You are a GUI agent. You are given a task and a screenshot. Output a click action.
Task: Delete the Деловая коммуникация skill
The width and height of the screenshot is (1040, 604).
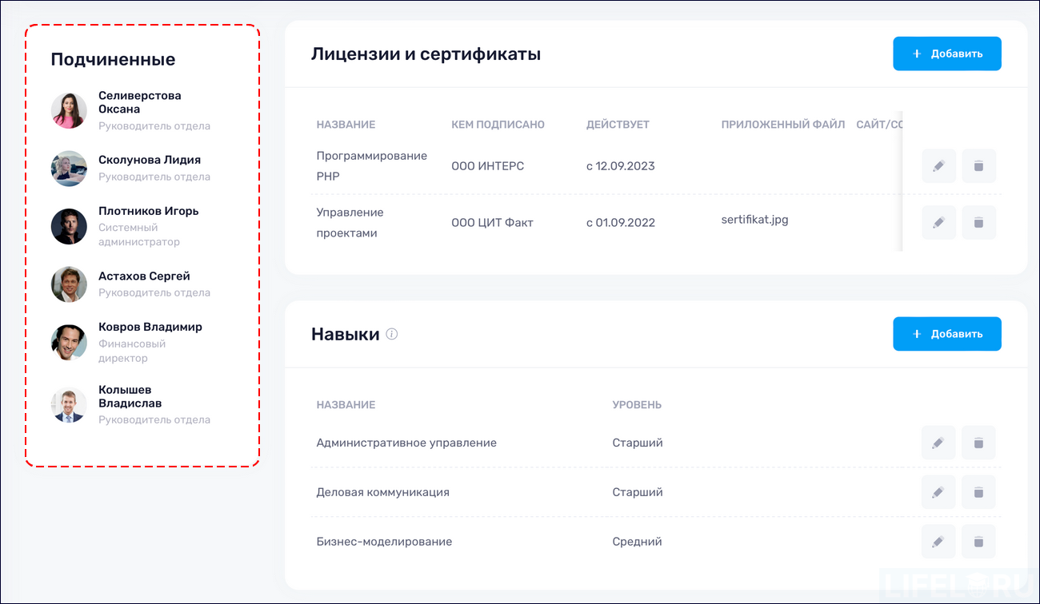[x=978, y=491]
